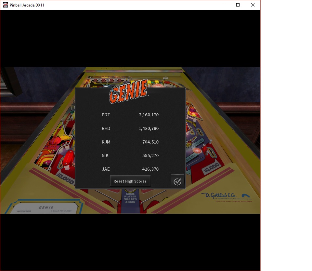Click the Genie instruction card on table apron
This screenshot has height=271, width=312.
pyautogui.click(x=45, y=208)
